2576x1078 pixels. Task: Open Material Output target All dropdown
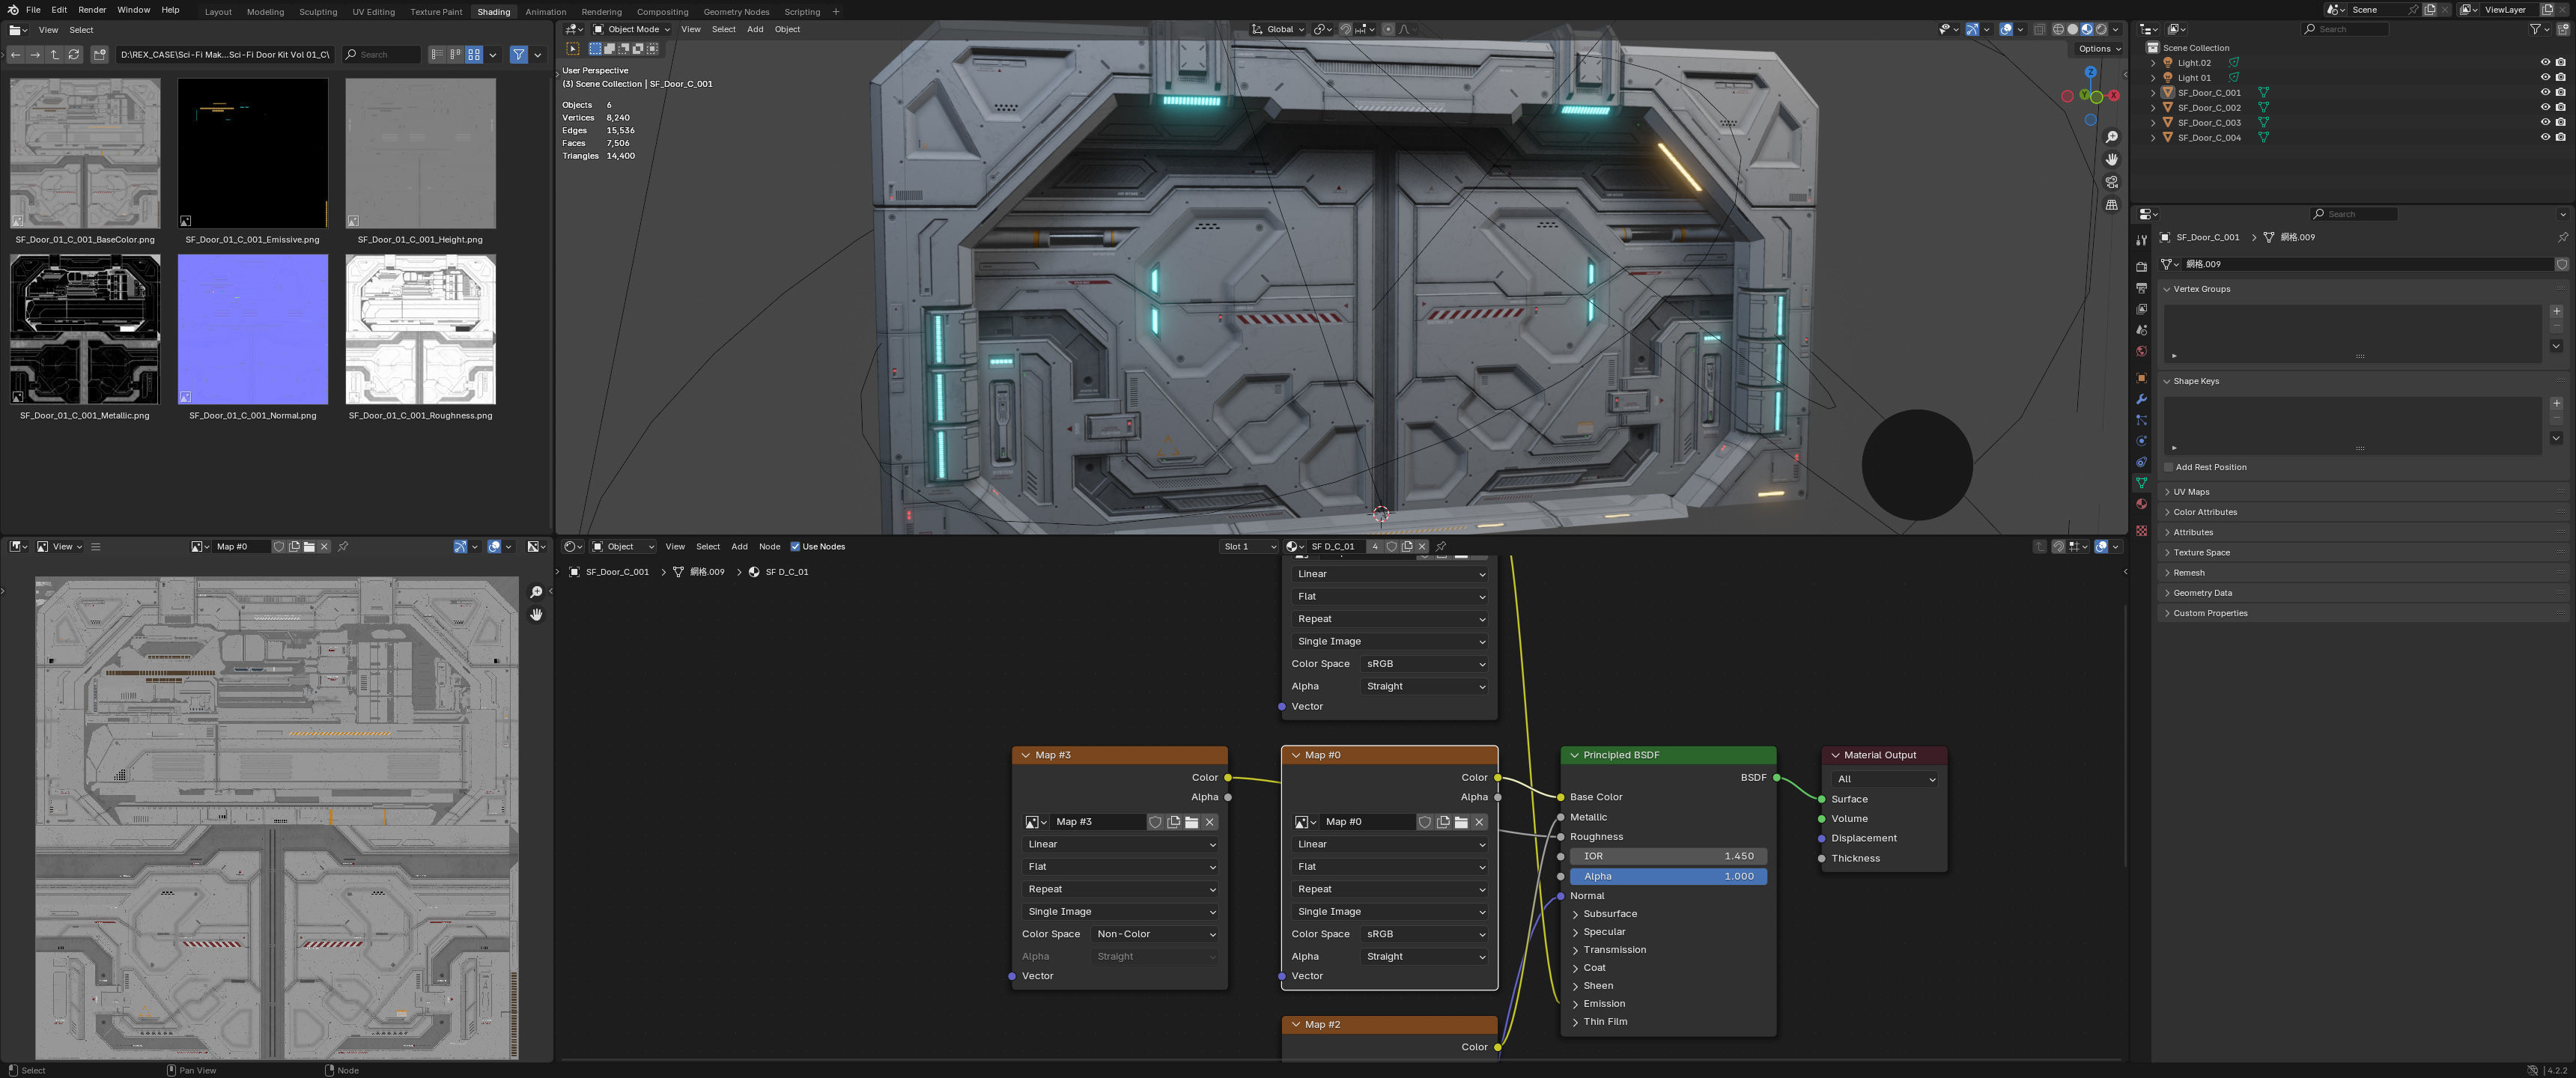pyautogui.click(x=1885, y=779)
